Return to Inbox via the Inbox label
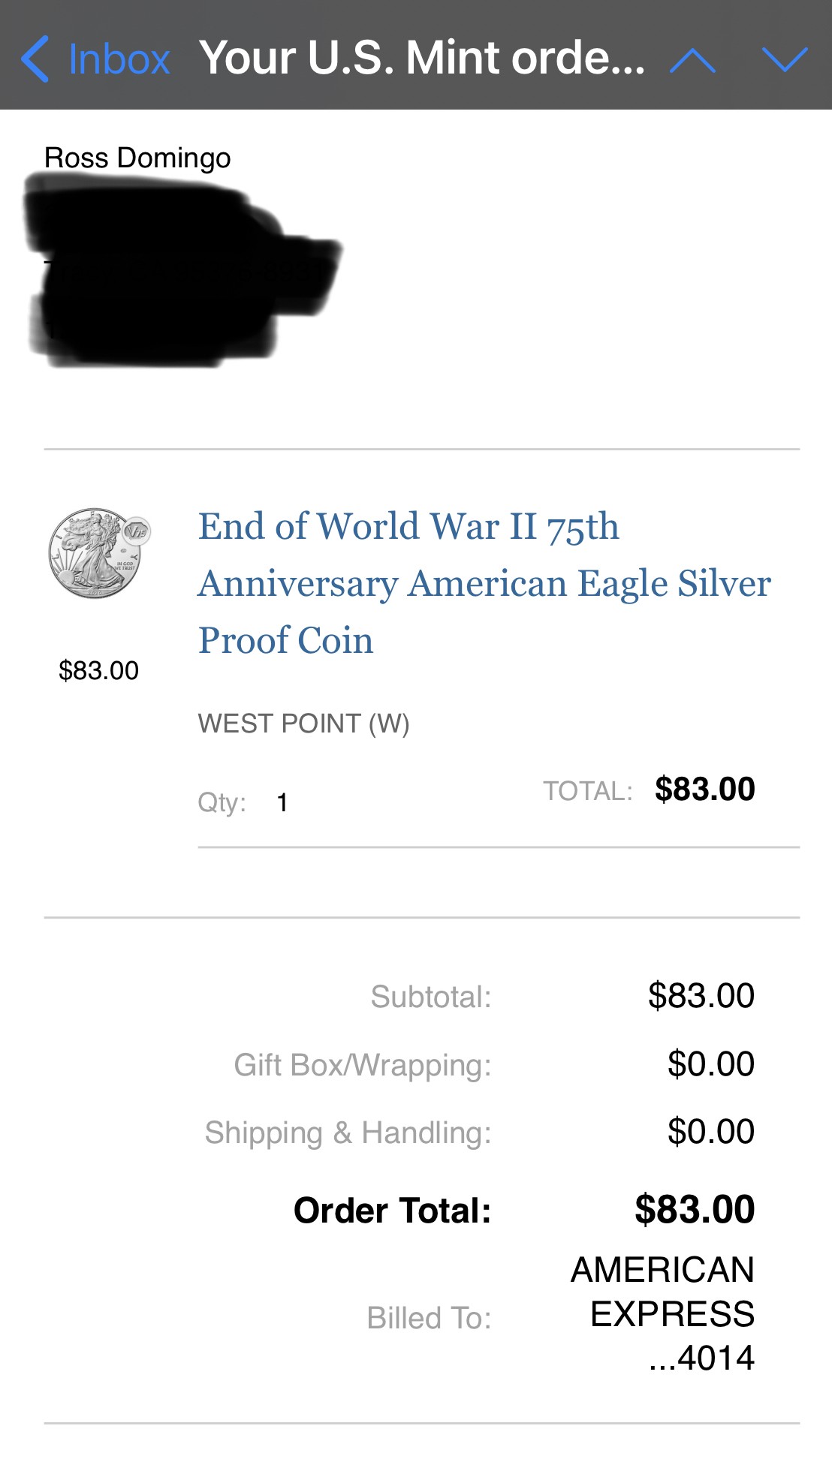 click(119, 59)
